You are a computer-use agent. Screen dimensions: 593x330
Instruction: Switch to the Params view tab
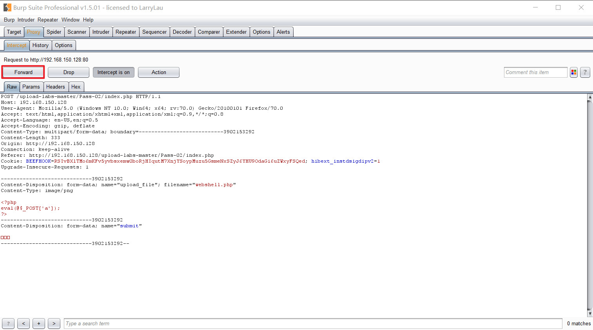(31, 87)
